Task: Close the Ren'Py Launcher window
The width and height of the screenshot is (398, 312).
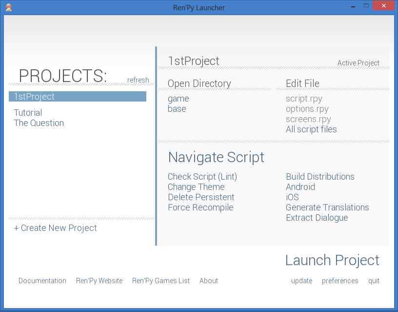Action: pyautogui.click(x=383, y=5)
